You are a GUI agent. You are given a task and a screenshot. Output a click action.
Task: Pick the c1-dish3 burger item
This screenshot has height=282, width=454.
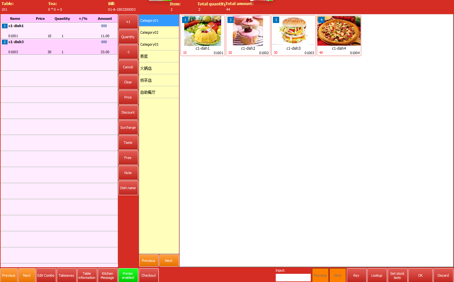pyautogui.click(x=293, y=31)
